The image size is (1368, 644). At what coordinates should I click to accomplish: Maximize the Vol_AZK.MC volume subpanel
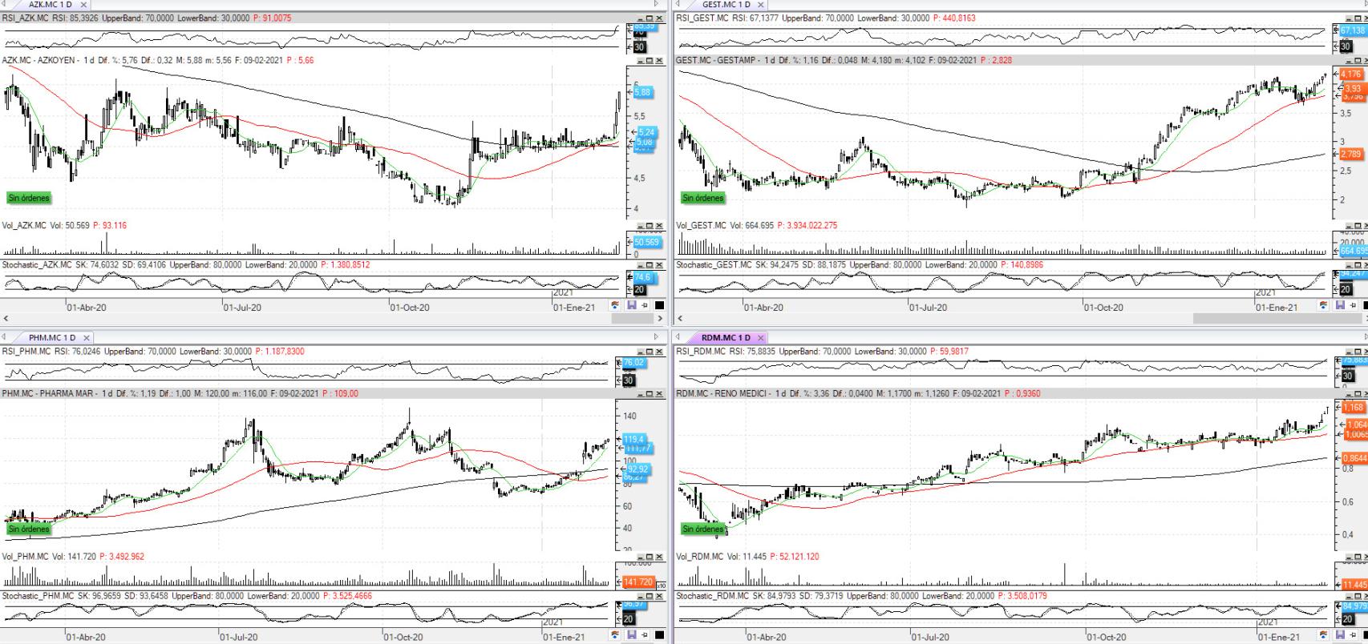click(x=650, y=226)
